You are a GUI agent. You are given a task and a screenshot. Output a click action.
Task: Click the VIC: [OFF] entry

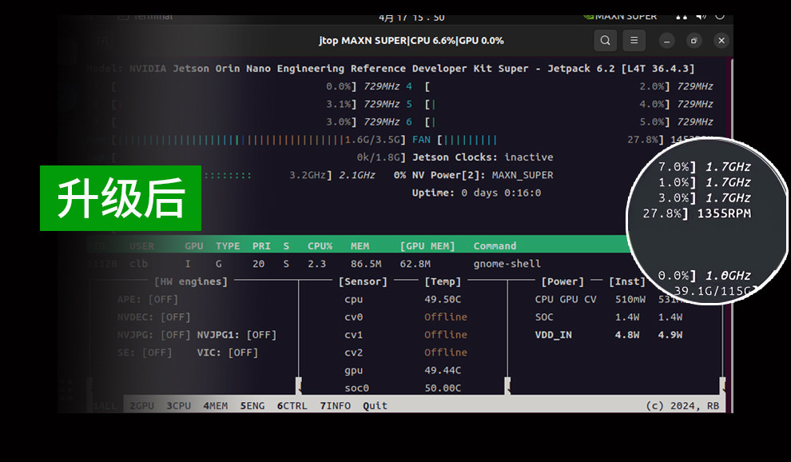[x=228, y=352]
